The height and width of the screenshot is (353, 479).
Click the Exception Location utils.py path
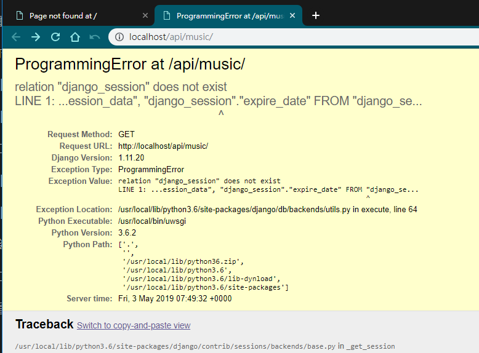point(268,209)
